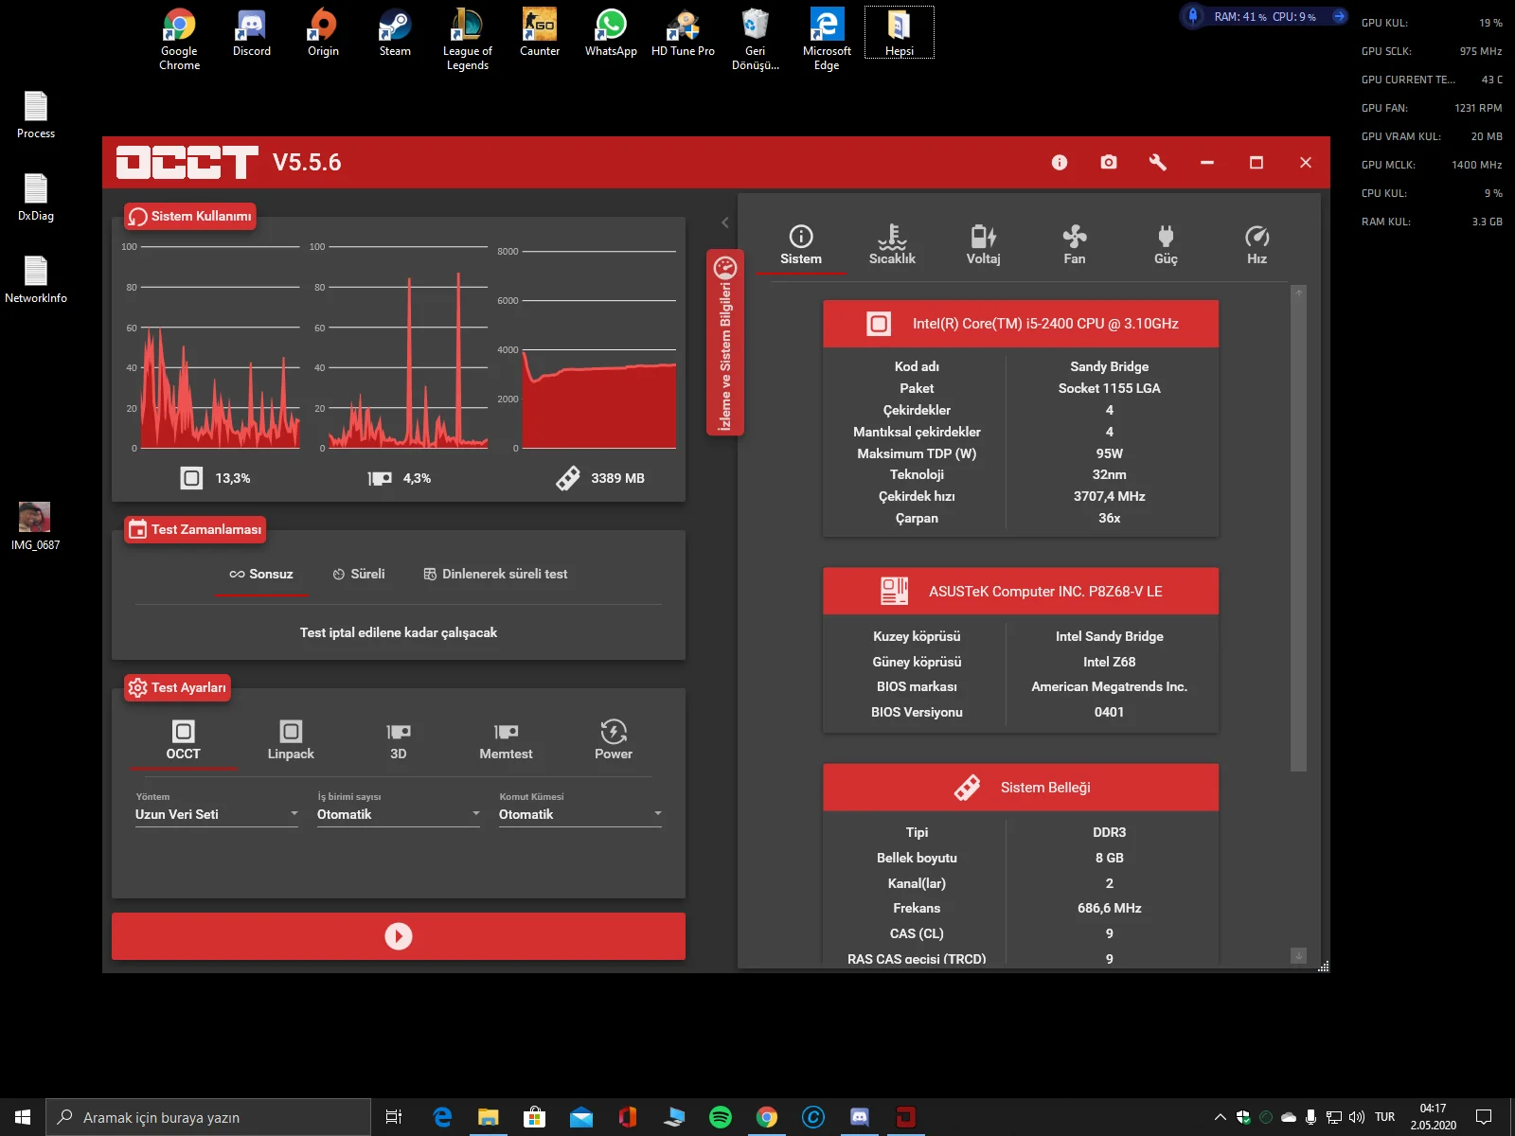
Task: Open the Mail app from taskbar
Action: [580, 1117]
